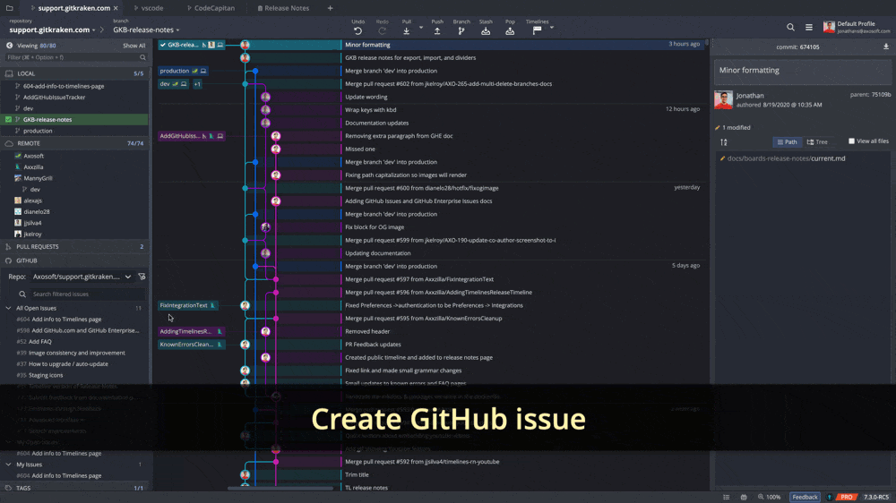This screenshot has height=503, width=896.
Task: Select the support.gitkraken.com tab
Action: 74,8
